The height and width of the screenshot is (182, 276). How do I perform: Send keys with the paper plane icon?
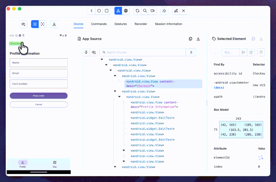(243, 52)
